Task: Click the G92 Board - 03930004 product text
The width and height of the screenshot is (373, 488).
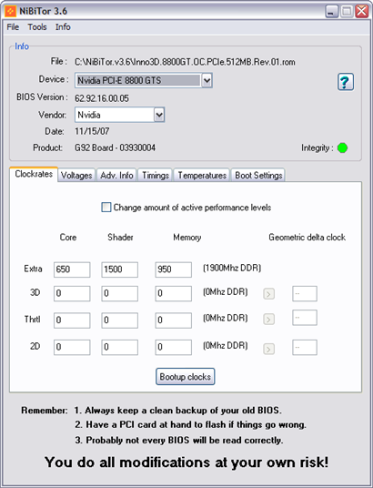Action: coord(116,147)
